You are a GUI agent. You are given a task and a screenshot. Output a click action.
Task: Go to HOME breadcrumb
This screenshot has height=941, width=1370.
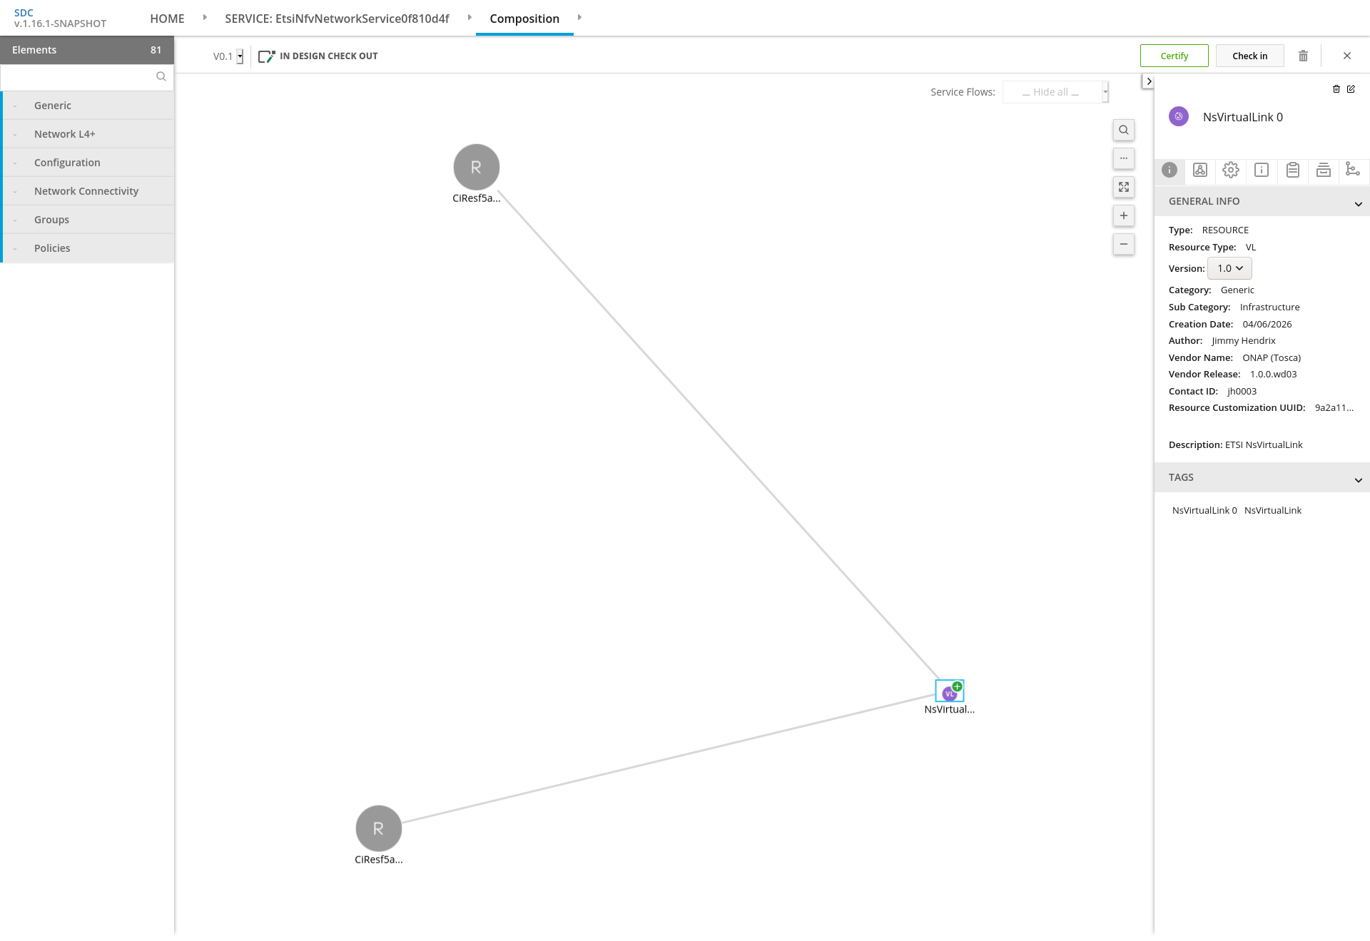coord(167,19)
